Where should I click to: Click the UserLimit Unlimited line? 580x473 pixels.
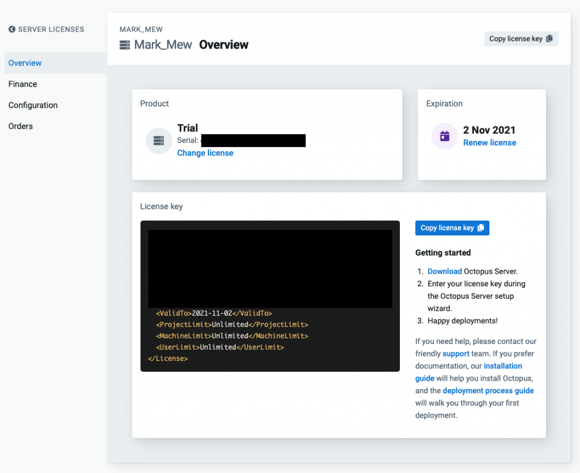pyautogui.click(x=220, y=347)
